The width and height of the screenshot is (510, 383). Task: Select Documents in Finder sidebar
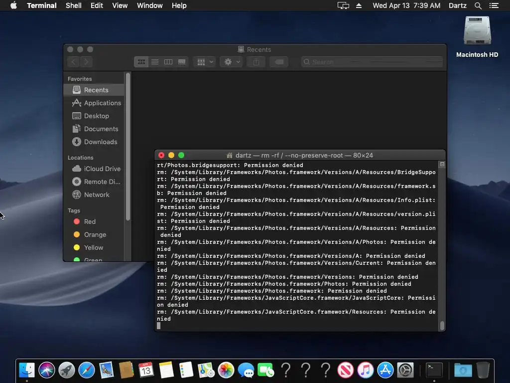(x=94, y=129)
